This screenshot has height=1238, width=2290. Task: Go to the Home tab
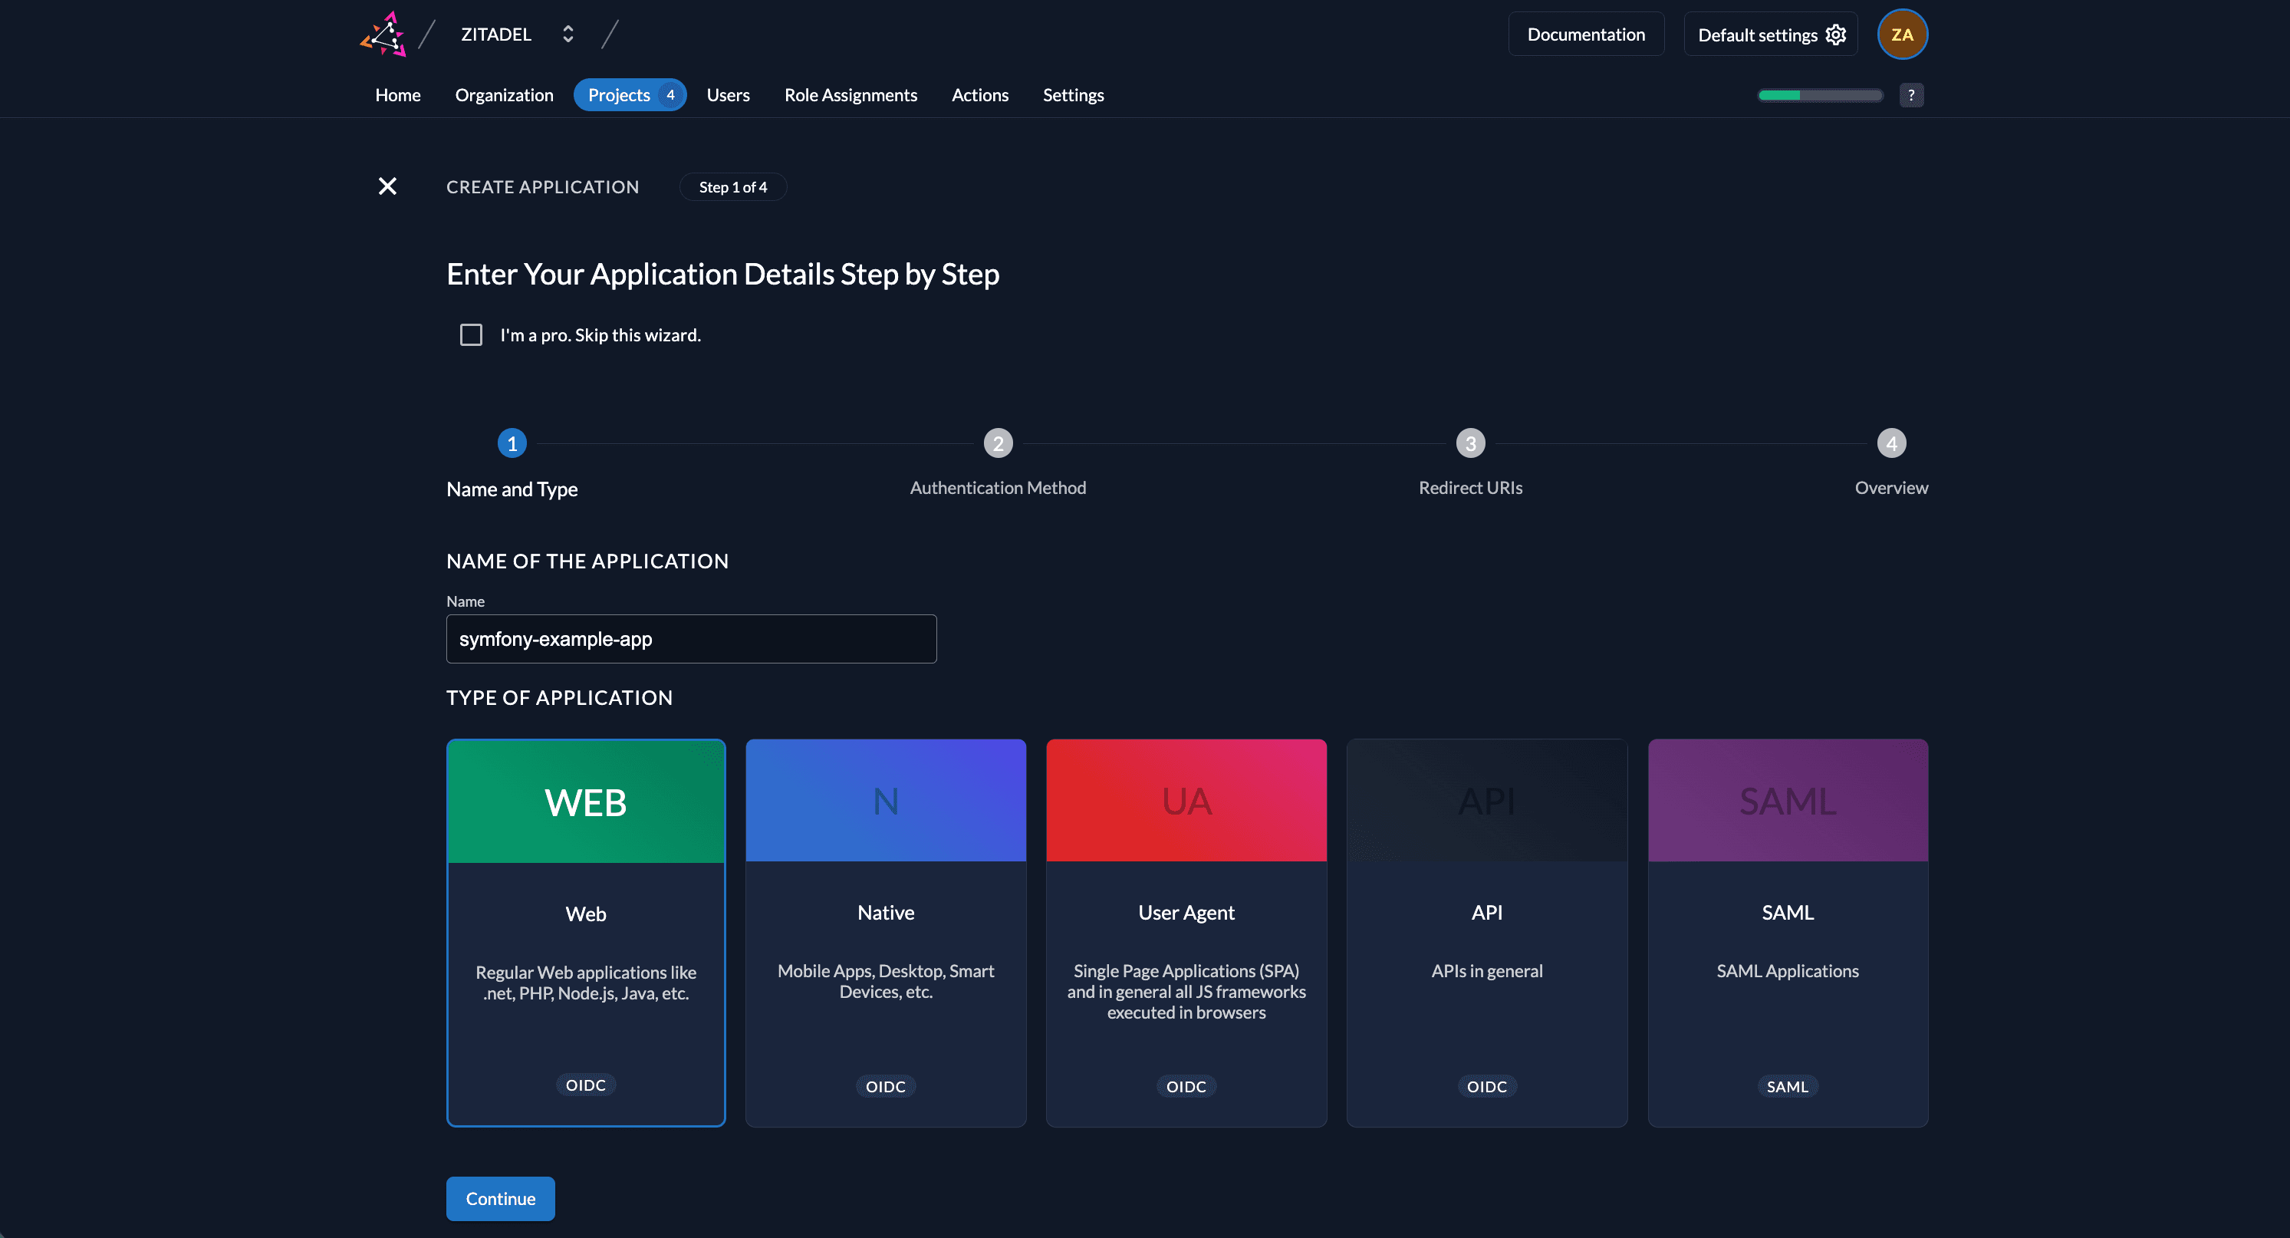tap(397, 94)
